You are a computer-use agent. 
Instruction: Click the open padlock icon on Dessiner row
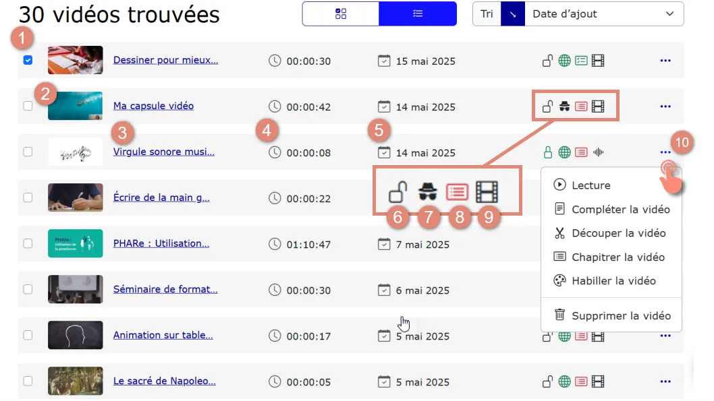(547, 61)
